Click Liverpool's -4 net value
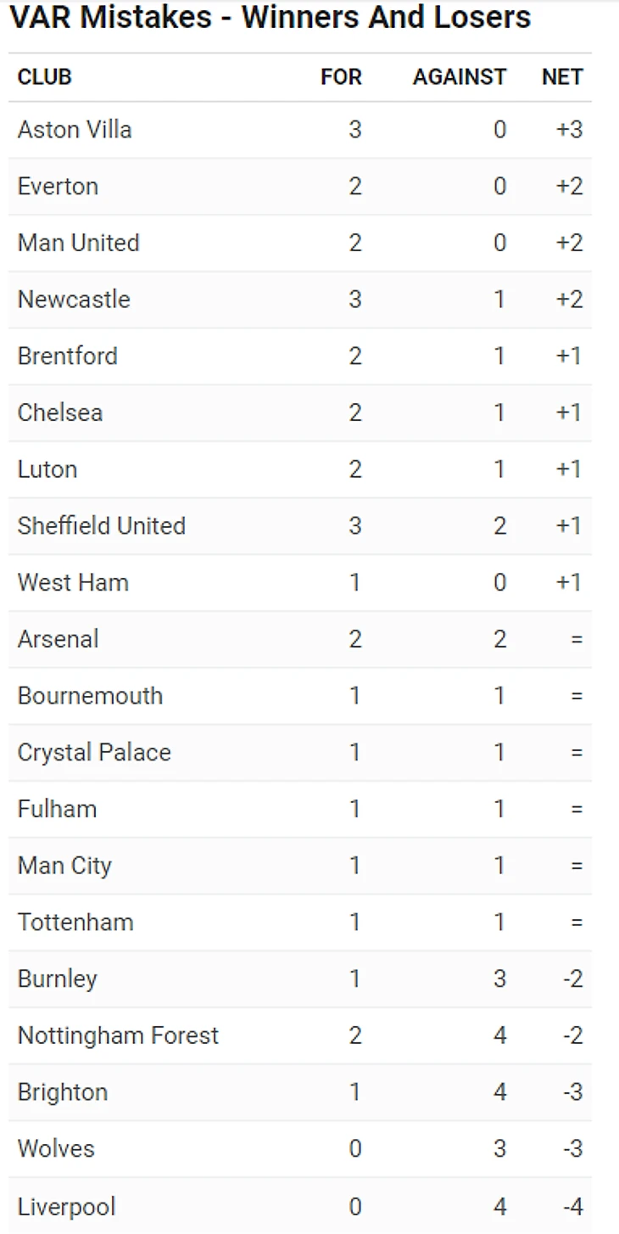This screenshot has width=619, height=1234. point(572,1207)
